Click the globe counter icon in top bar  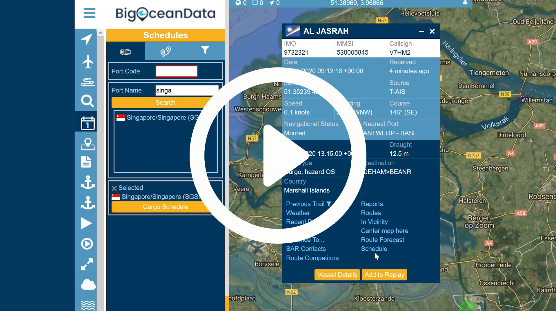[x=238, y=3]
